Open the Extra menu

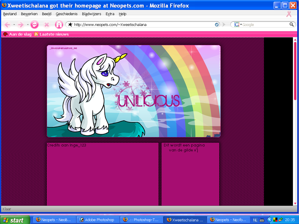pyautogui.click(x=110, y=14)
